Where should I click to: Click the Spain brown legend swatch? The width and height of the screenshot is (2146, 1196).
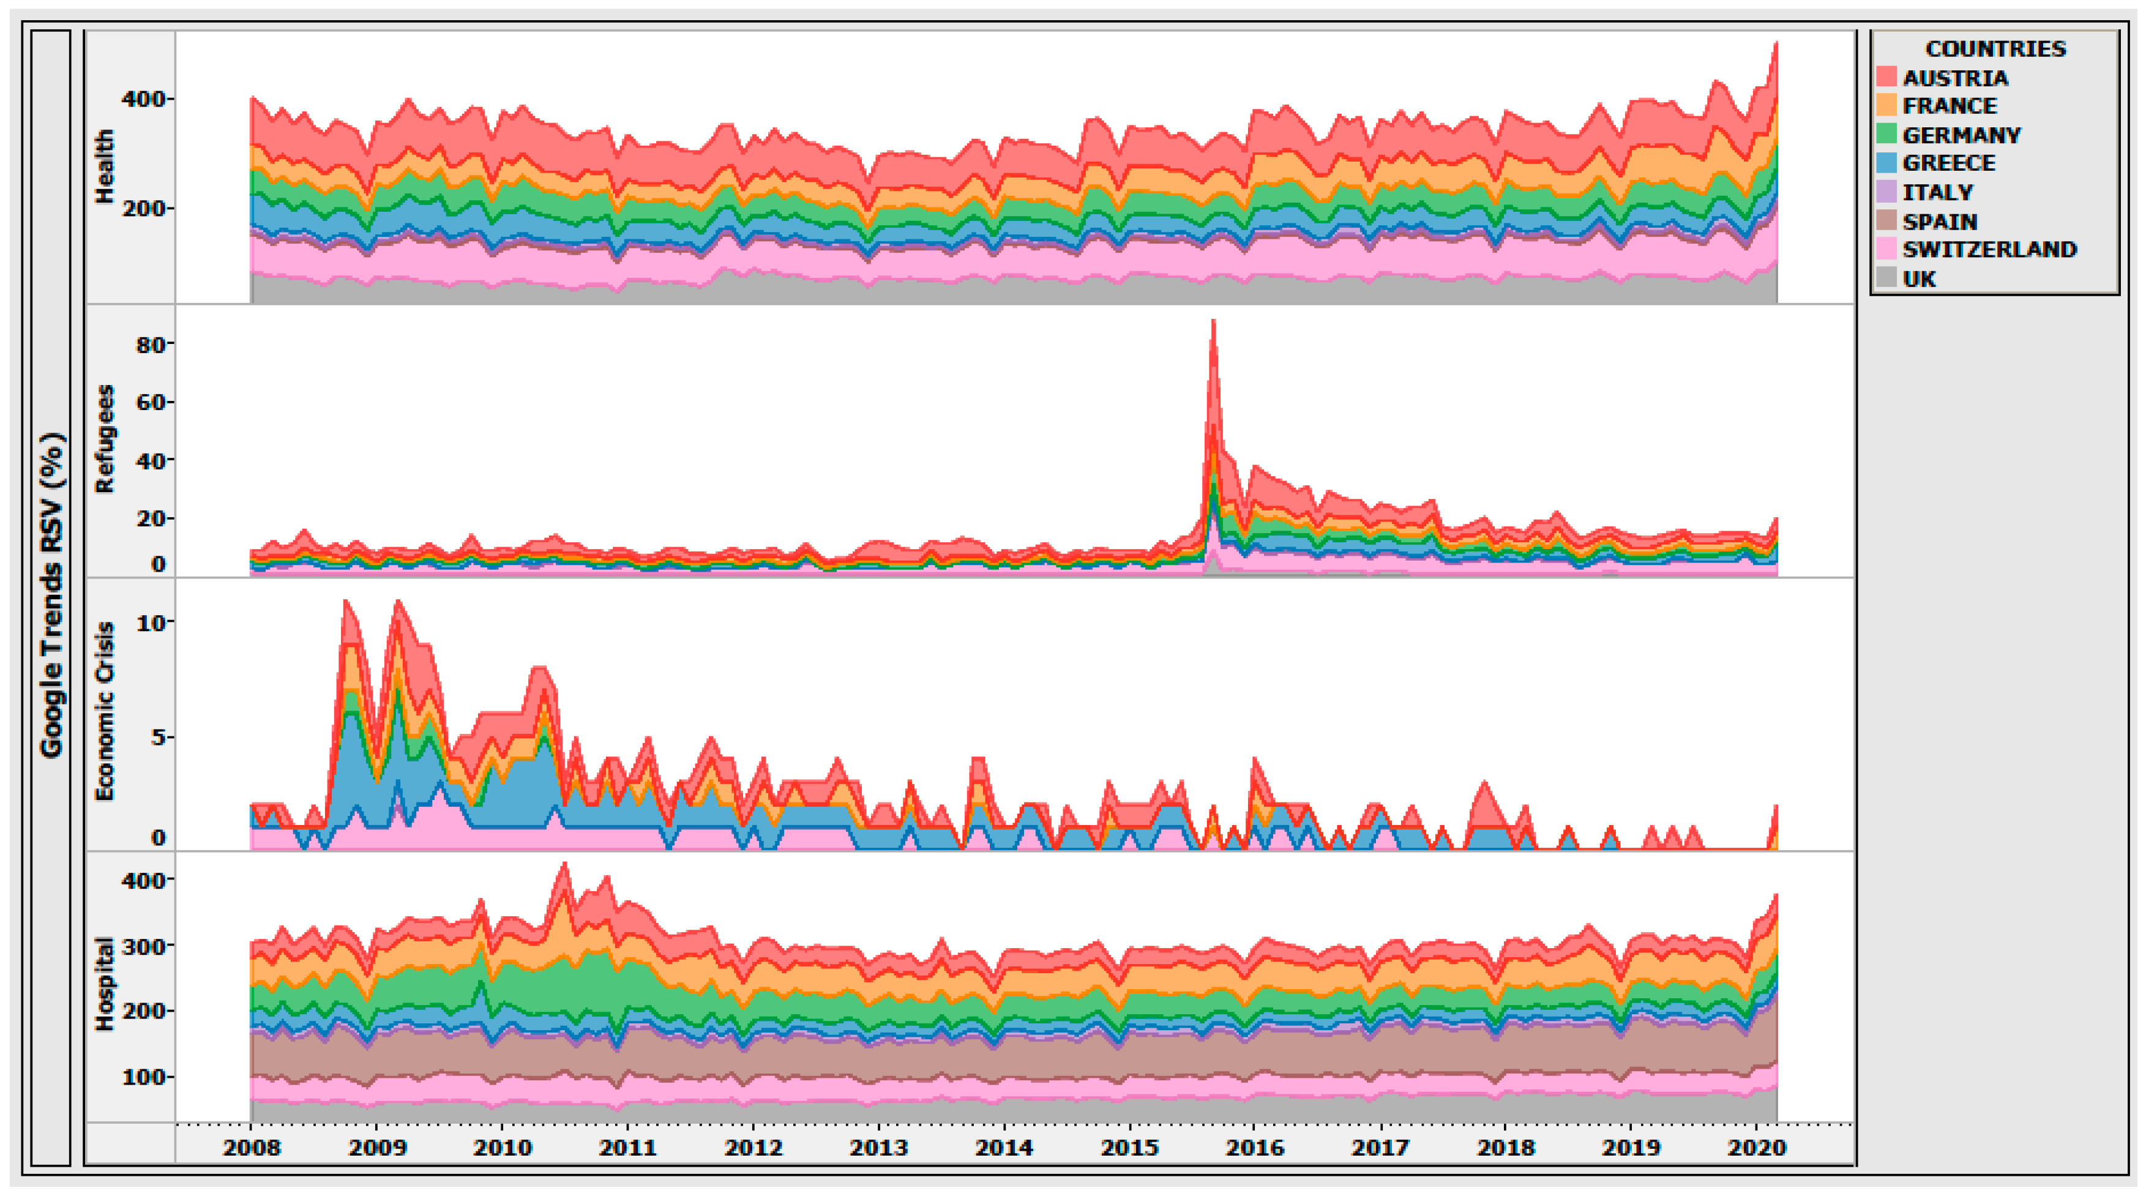point(1887,221)
